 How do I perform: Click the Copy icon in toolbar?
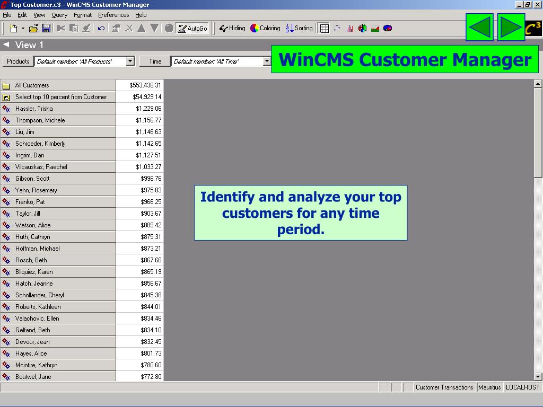coord(73,29)
